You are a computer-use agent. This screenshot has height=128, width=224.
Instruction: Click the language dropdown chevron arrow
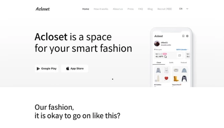(x=187, y=9)
